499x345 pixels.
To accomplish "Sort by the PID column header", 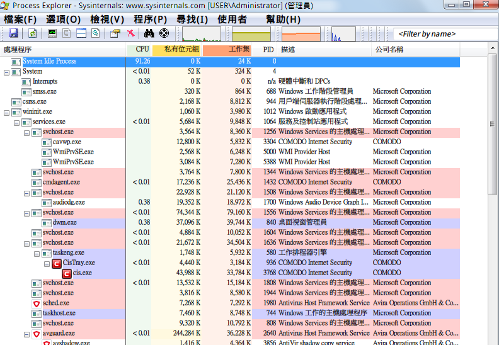I will point(268,49).
